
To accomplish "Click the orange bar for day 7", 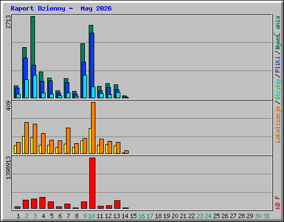I will point(68,140).
